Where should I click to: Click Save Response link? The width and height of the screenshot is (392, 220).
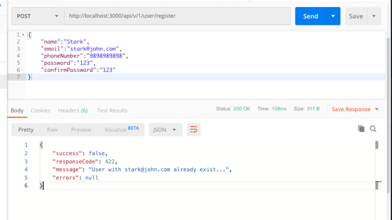(355, 109)
